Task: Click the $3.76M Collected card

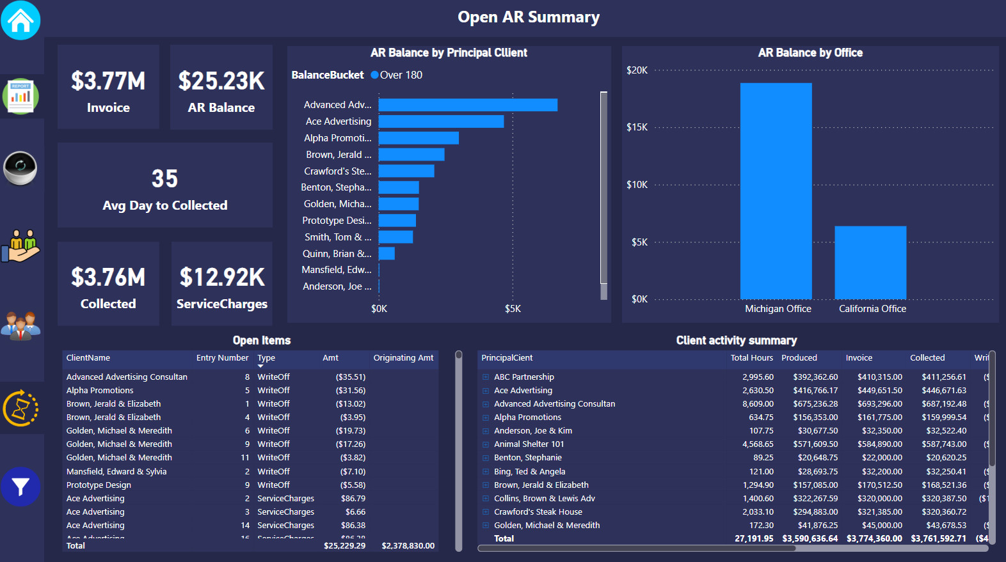Action: (108, 284)
